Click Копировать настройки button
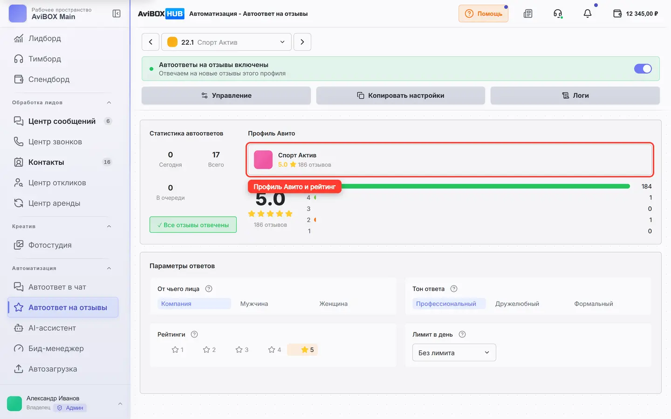The height and width of the screenshot is (419, 671). (x=401, y=95)
